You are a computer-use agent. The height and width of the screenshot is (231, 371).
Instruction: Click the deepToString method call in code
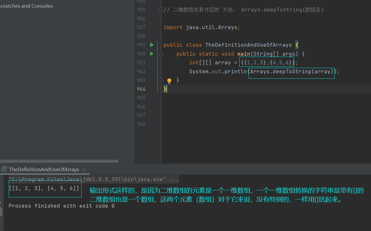[x=292, y=71]
